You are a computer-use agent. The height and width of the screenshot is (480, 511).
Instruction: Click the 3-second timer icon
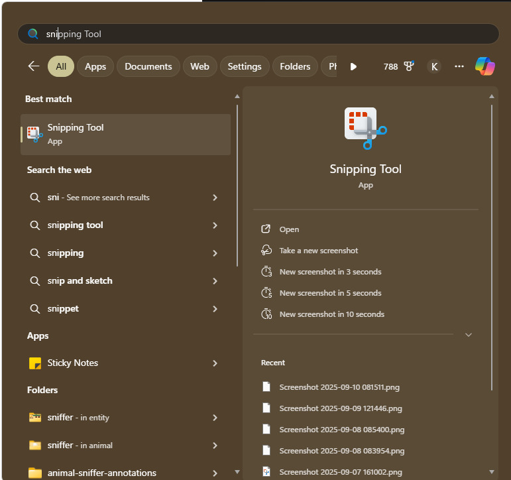[266, 271]
